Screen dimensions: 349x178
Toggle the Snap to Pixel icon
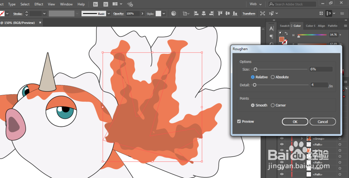pos(328,13)
